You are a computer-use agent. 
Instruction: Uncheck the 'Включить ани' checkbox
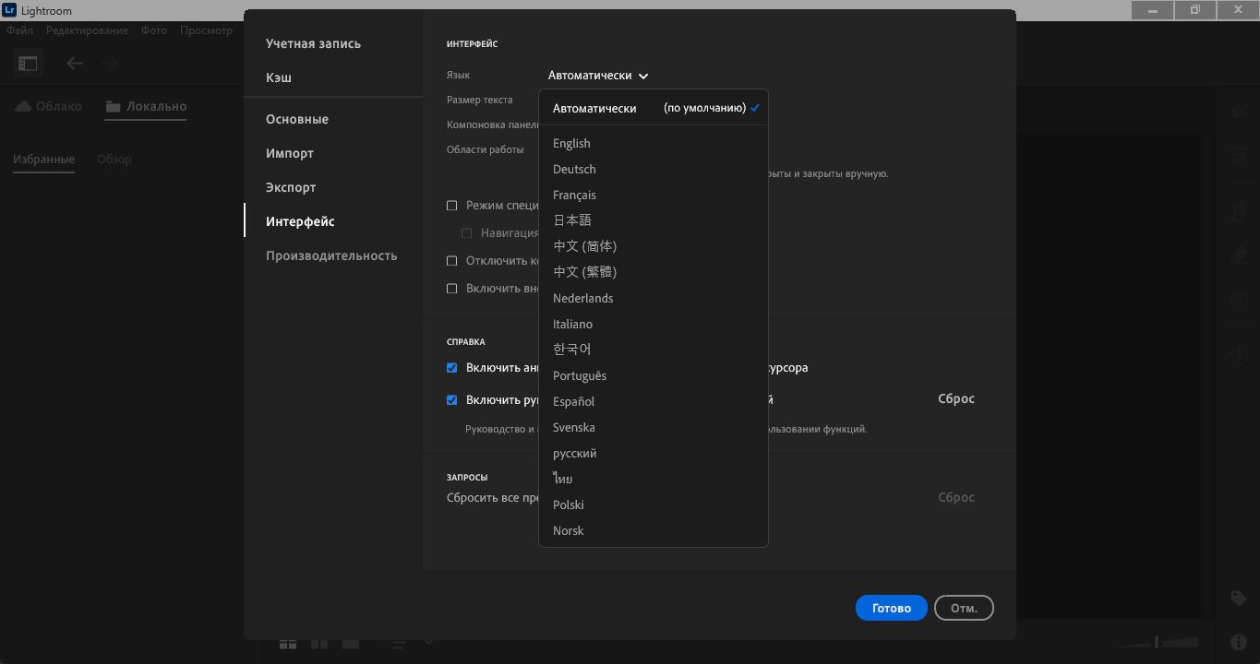click(x=452, y=368)
